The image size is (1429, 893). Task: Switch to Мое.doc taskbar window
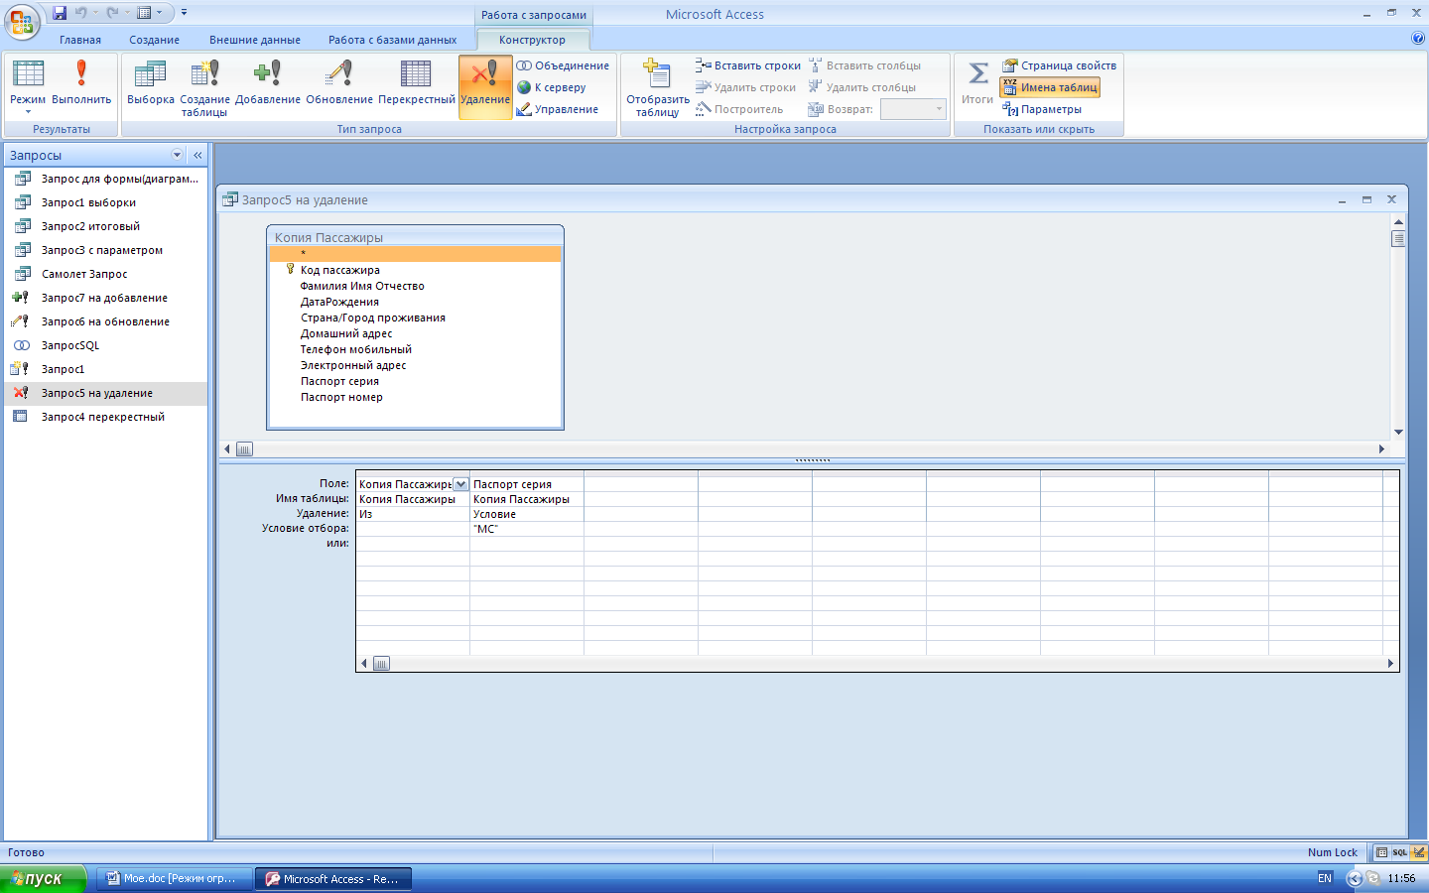[x=173, y=878]
